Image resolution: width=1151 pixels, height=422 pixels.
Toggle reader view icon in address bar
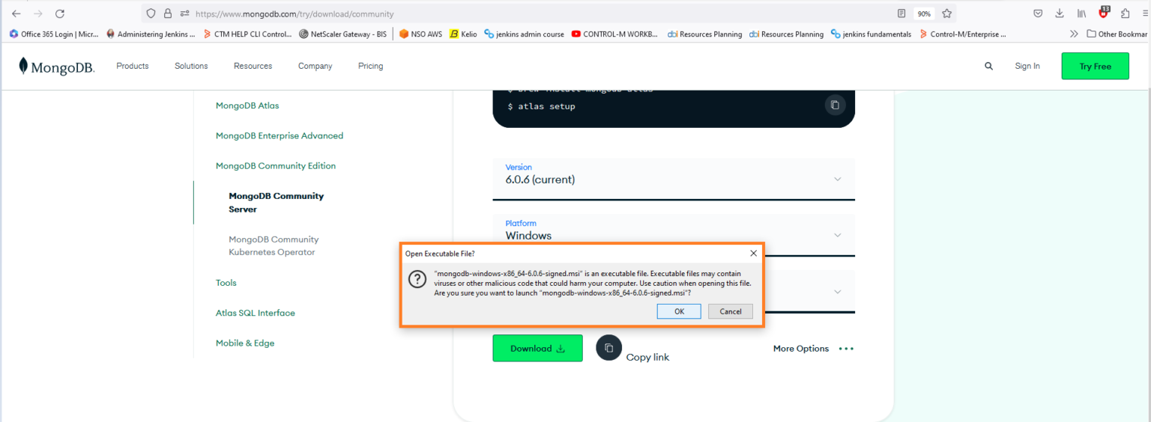(901, 13)
